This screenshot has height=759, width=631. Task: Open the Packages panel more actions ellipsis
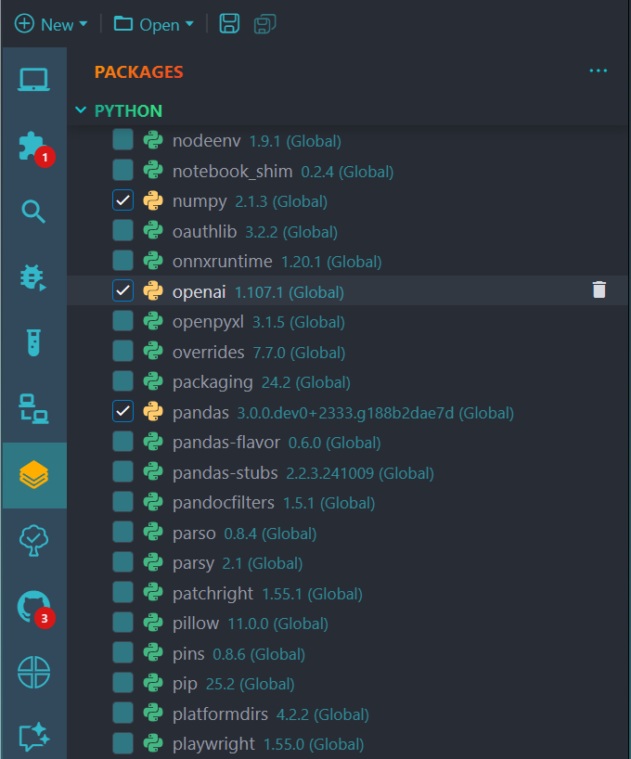(x=599, y=71)
